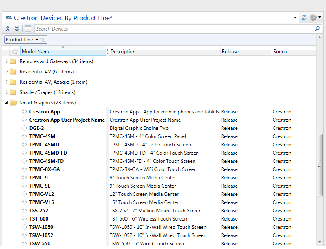Image resolution: width=326 pixels, height=249 pixels.
Task: Click the add icon beside TSW-1052
Action: [x=24, y=235]
